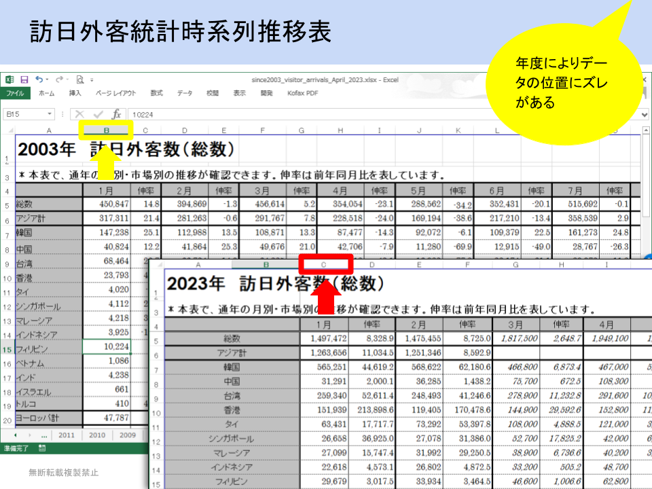
Task: Confirm the entry with the checkmark icon
Action: click(98, 114)
